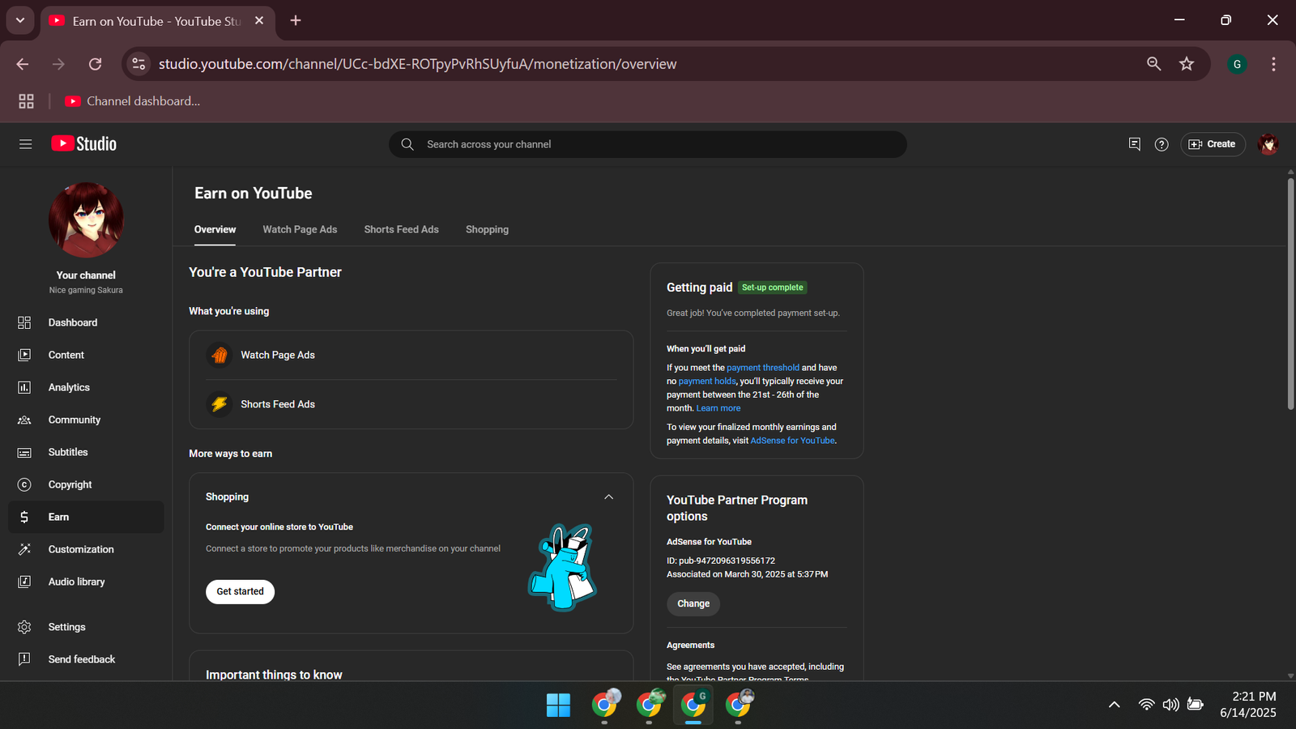The width and height of the screenshot is (1296, 729).
Task: Click the Set-up complete badge
Action: (x=773, y=288)
